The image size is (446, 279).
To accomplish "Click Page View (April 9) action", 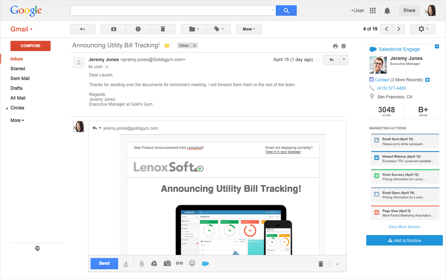I will click(x=405, y=213).
